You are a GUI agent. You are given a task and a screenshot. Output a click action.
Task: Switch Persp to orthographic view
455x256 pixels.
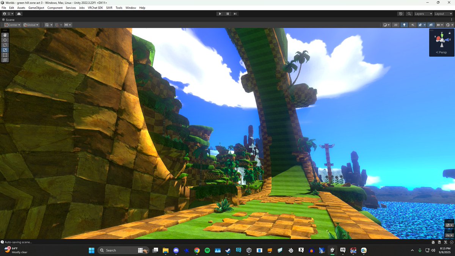click(442, 52)
